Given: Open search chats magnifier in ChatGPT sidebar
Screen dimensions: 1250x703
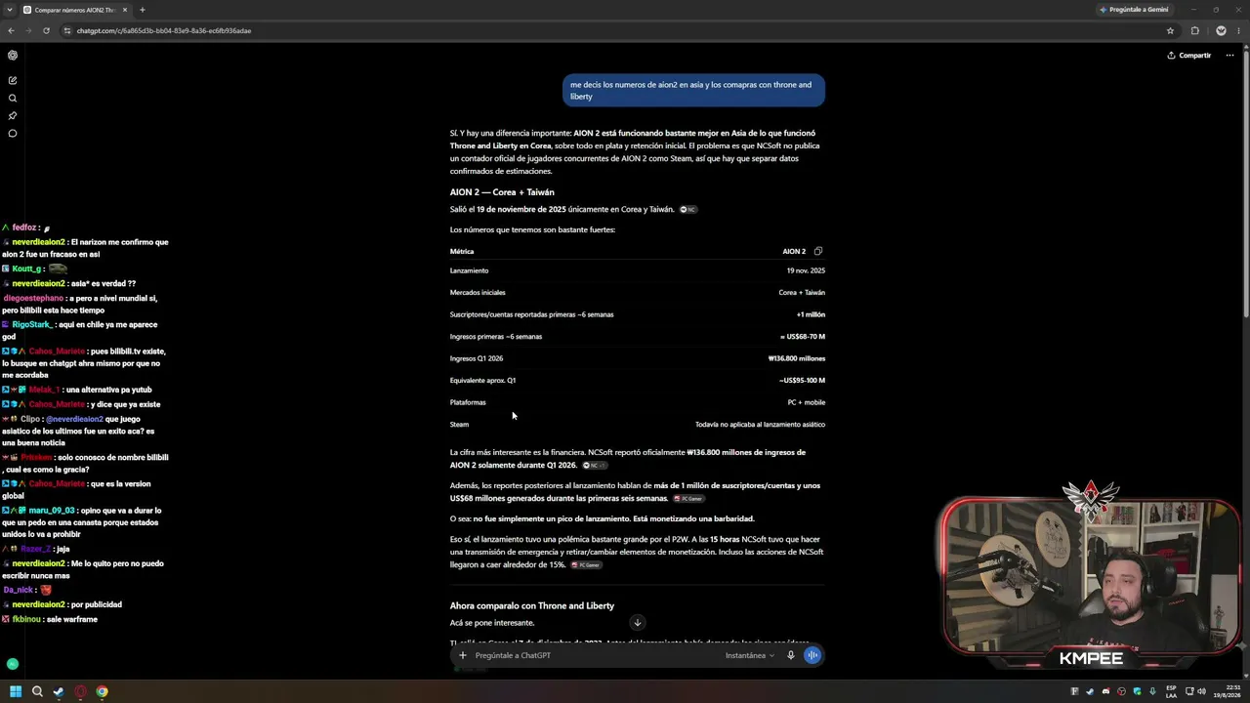Looking at the screenshot, I should tap(13, 98).
